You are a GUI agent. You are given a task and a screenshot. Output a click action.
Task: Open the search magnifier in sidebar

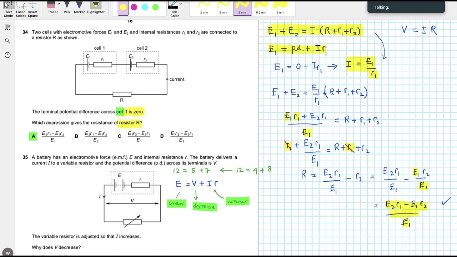tap(7, 41)
